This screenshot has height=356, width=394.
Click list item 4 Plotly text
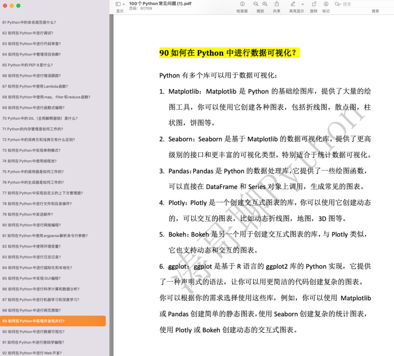click(x=265, y=210)
